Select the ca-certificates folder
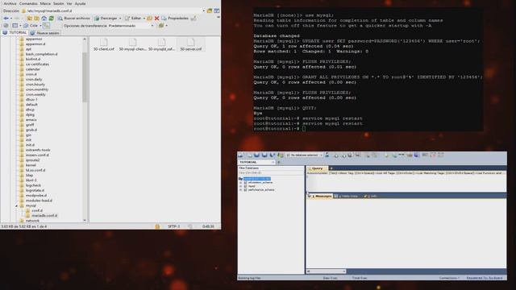 pyautogui.click(x=37, y=64)
